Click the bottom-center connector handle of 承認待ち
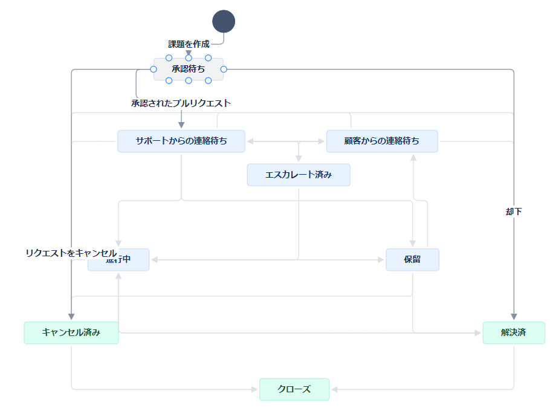Image resolution: width=550 pixels, height=411 pixels. click(x=189, y=80)
